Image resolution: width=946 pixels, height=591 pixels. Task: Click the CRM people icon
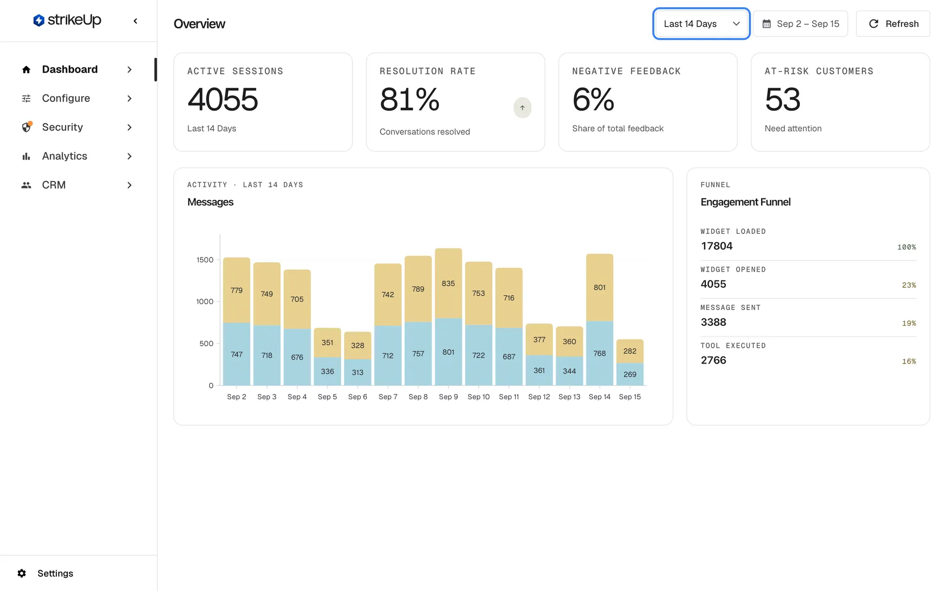click(26, 185)
